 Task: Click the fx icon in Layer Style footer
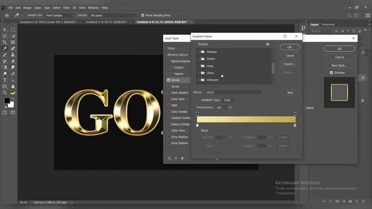(x=169, y=158)
